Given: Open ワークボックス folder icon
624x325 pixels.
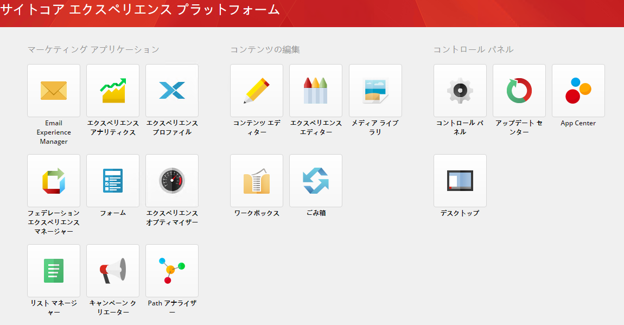Looking at the screenshot, I should coord(257,181).
